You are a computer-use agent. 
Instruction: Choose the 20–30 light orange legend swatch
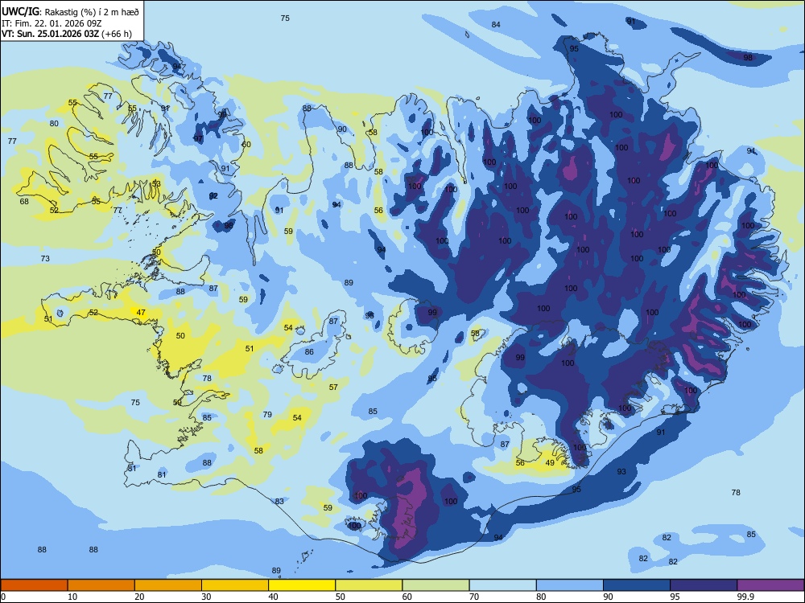tap(168, 585)
